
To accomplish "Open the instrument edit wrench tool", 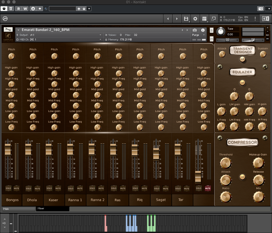I will pyautogui.click(x=8, y=29).
